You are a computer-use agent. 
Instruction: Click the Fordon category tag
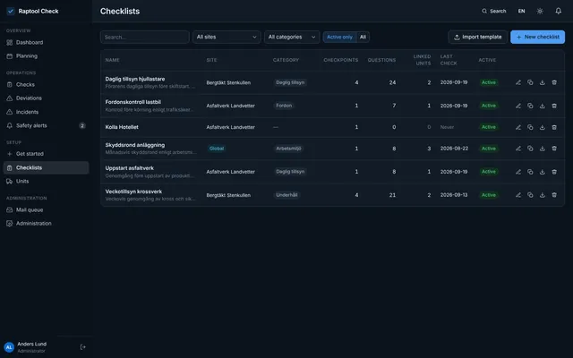(x=284, y=106)
